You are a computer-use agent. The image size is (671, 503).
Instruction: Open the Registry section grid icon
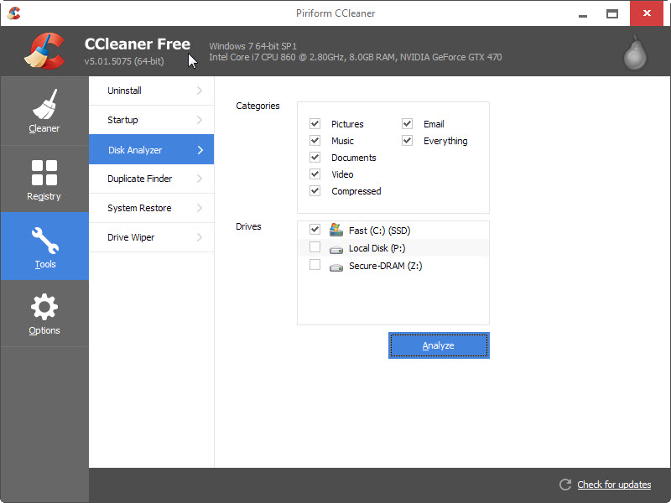click(x=44, y=173)
